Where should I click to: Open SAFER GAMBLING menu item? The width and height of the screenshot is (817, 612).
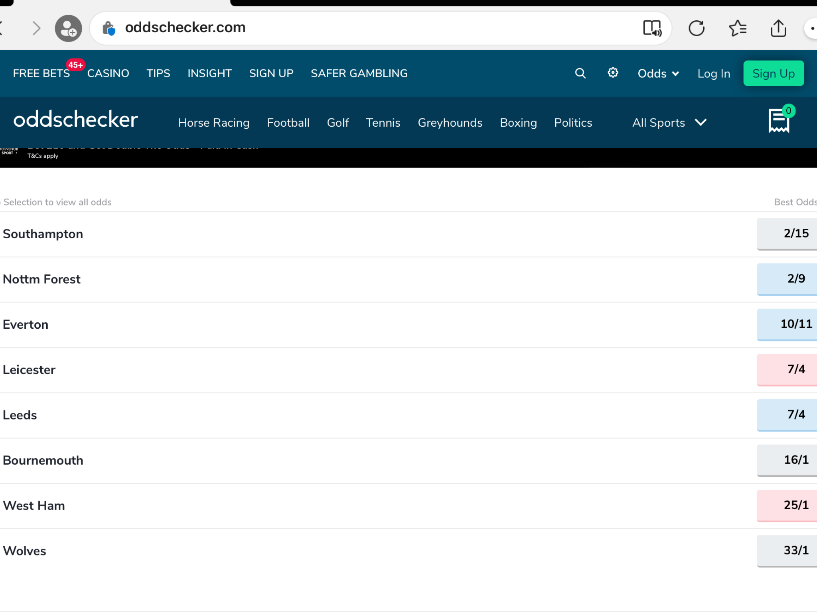tap(359, 74)
